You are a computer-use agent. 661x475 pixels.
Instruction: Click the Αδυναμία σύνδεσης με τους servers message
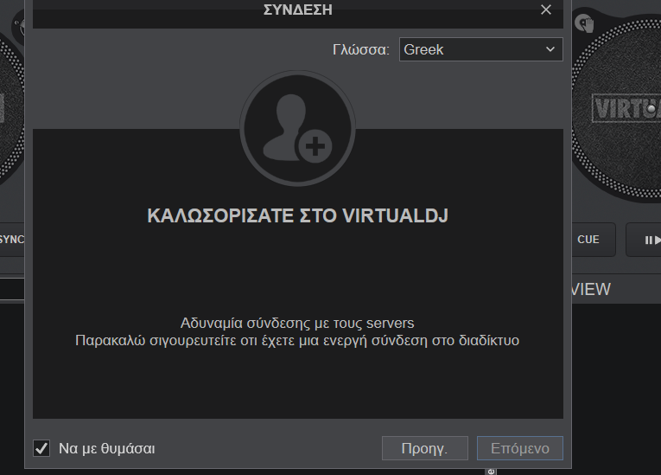[297, 323]
